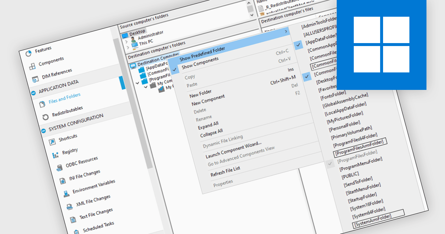Select [PUBLIC] in the submenu
This screenshot has width=445, height=234.
[x=350, y=175]
